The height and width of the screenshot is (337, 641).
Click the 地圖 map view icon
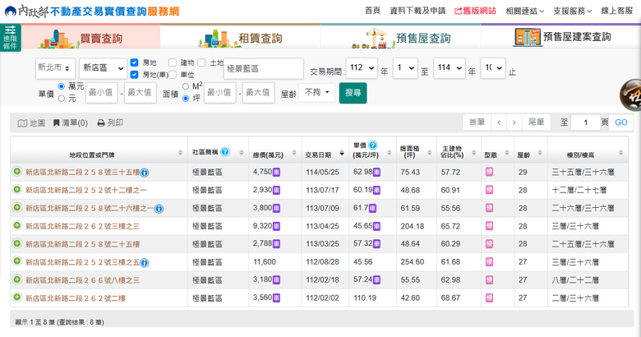(x=23, y=123)
